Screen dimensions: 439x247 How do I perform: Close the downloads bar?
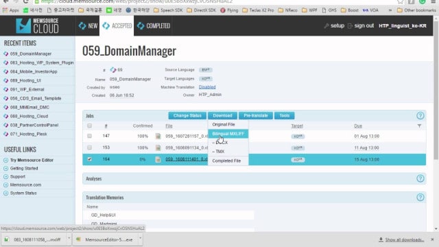(x=432, y=239)
